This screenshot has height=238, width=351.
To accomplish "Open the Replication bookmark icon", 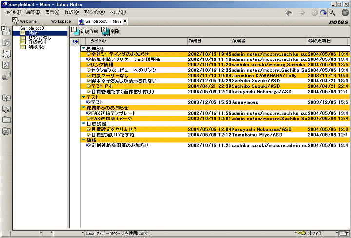I will coord(6,76).
